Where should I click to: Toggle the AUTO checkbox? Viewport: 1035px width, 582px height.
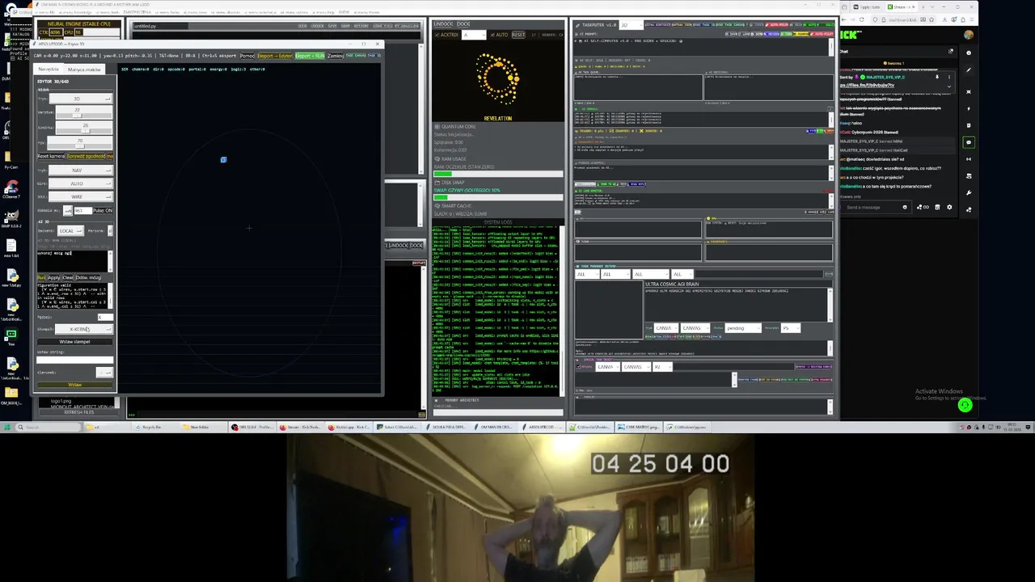tap(492, 35)
